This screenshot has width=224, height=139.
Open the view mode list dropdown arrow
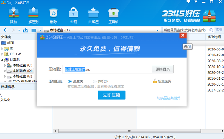[x=40, y=30]
